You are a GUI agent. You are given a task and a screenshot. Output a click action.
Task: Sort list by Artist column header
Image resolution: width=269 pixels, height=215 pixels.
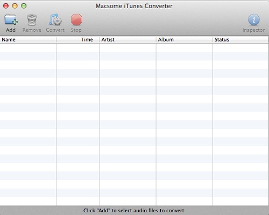[x=128, y=39]
